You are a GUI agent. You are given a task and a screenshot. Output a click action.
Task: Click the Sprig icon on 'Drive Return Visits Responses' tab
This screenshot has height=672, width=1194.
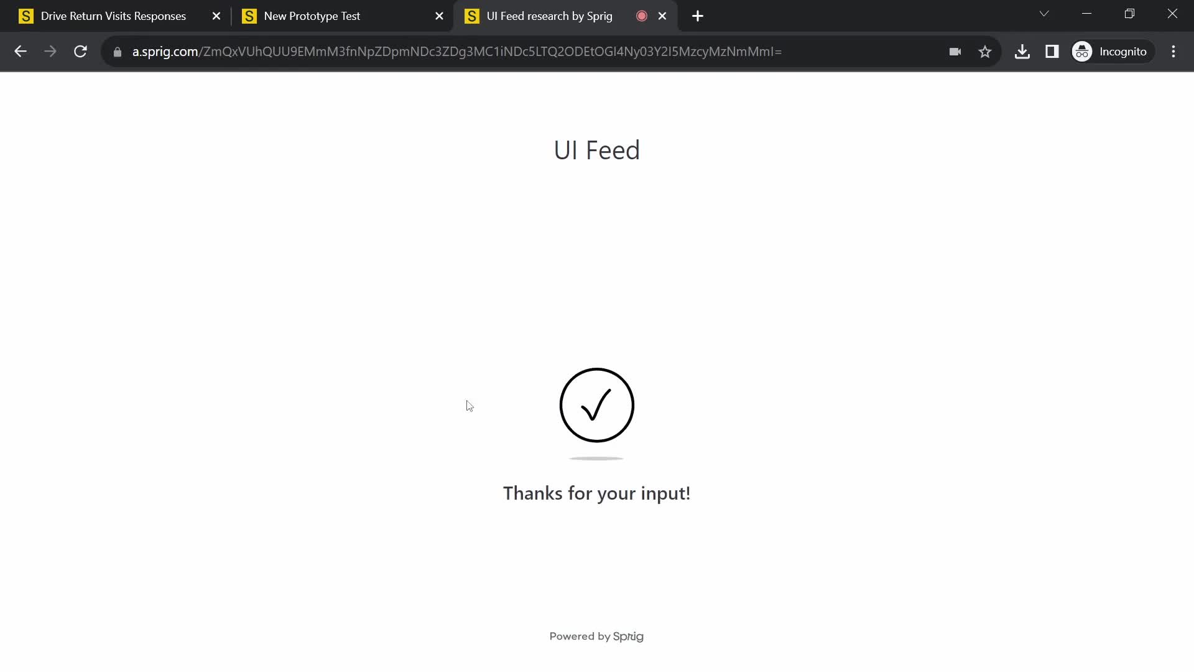26,16
